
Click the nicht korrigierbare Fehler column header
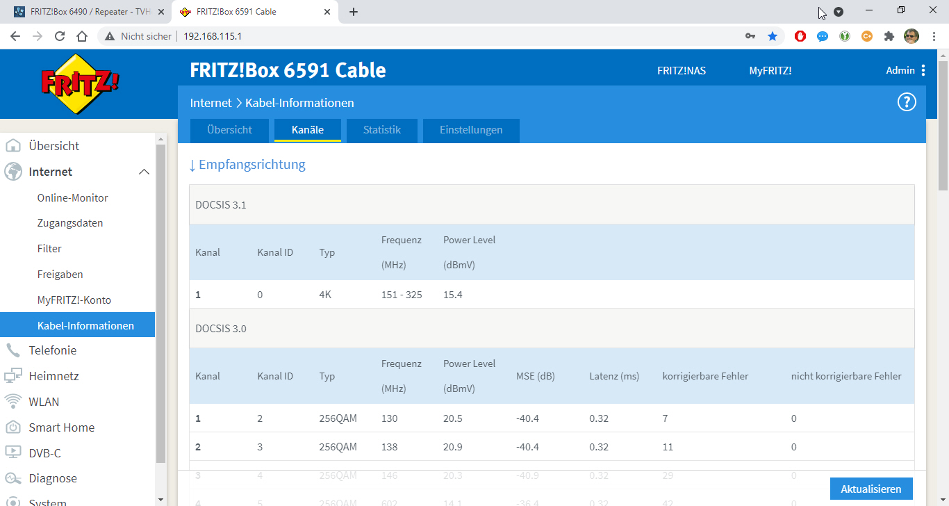pyautogui.click(x=846, y=376)
